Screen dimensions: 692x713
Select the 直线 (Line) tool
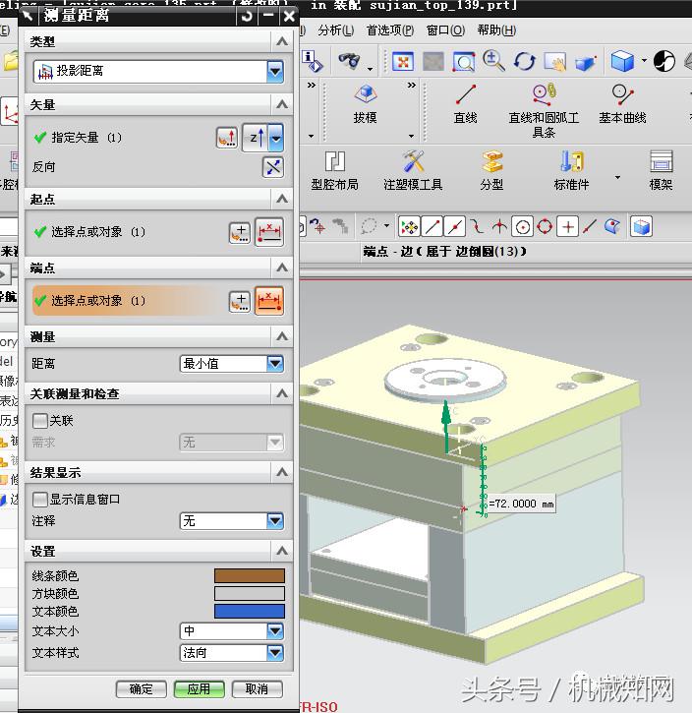click(465, 103)
